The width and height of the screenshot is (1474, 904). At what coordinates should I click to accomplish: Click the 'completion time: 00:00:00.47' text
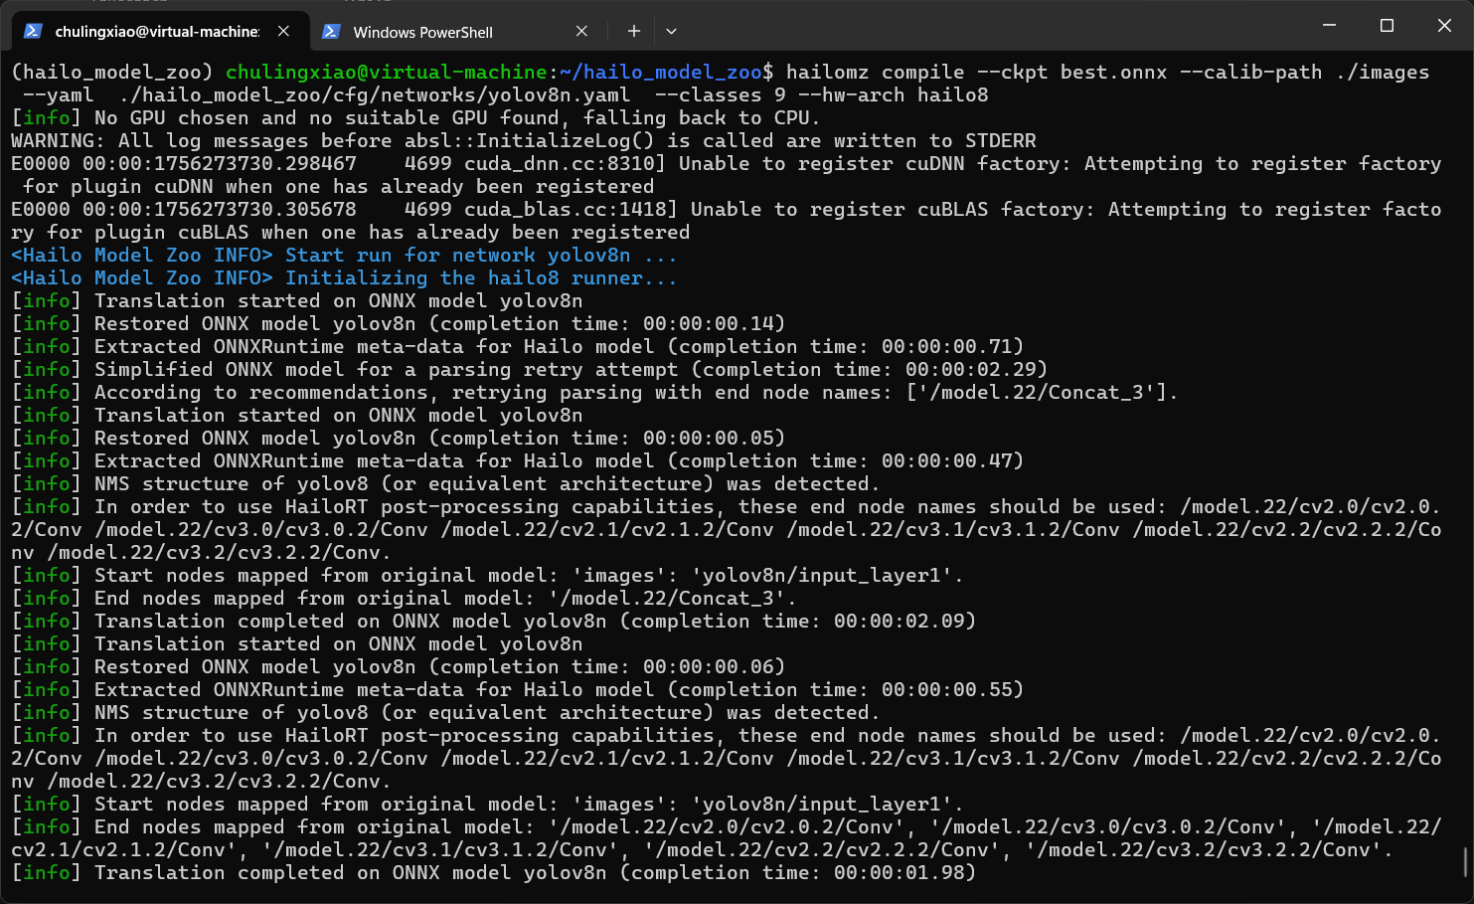pos(845,460)
